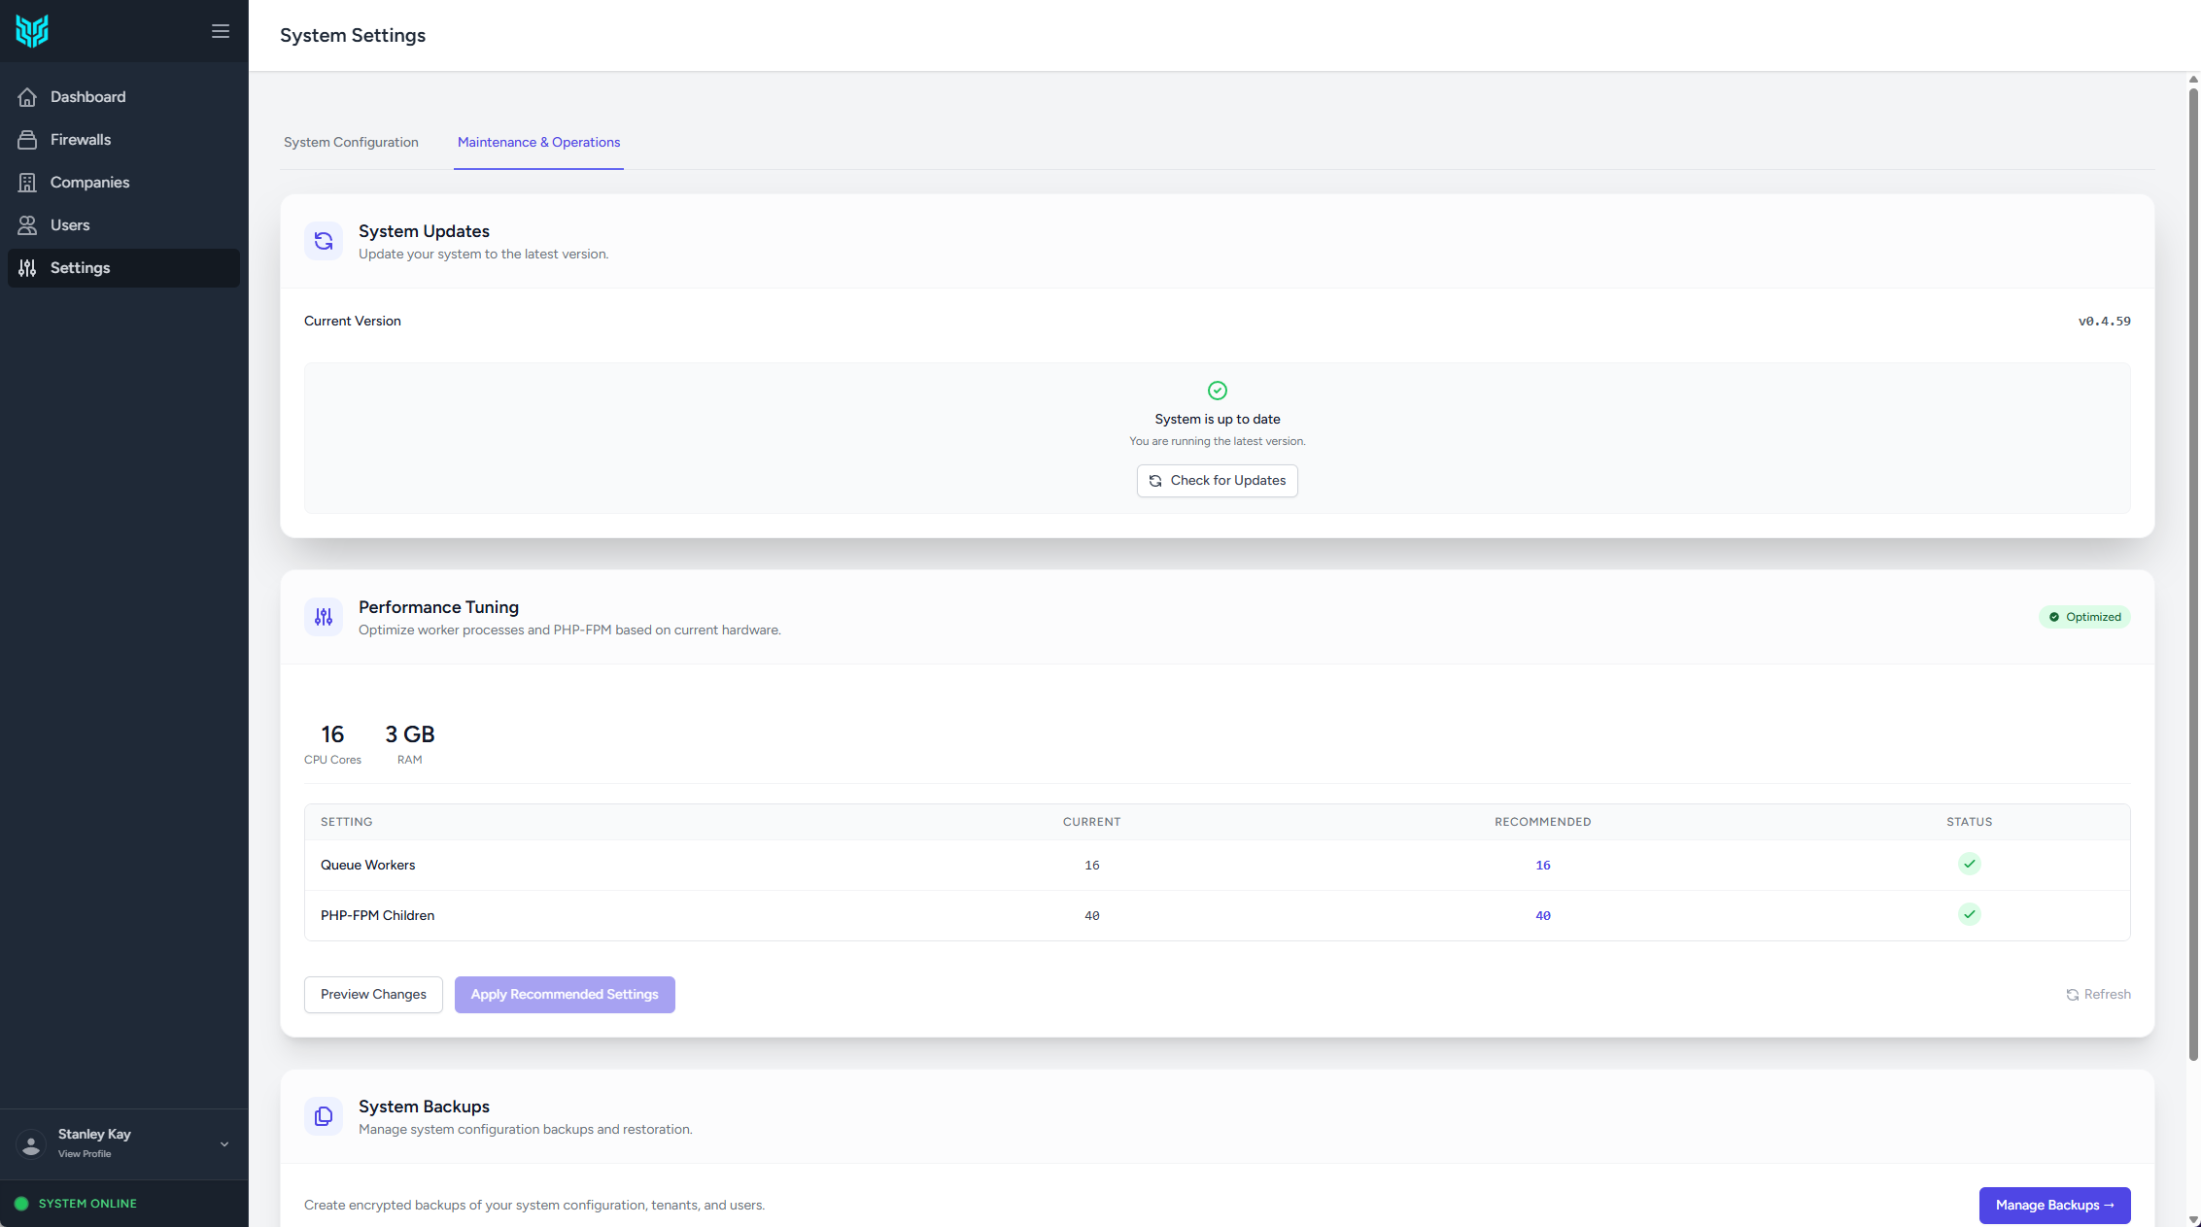Click Manage Backups button
Viewport: 2201px width, 1227px height.
(2054, 1206)
